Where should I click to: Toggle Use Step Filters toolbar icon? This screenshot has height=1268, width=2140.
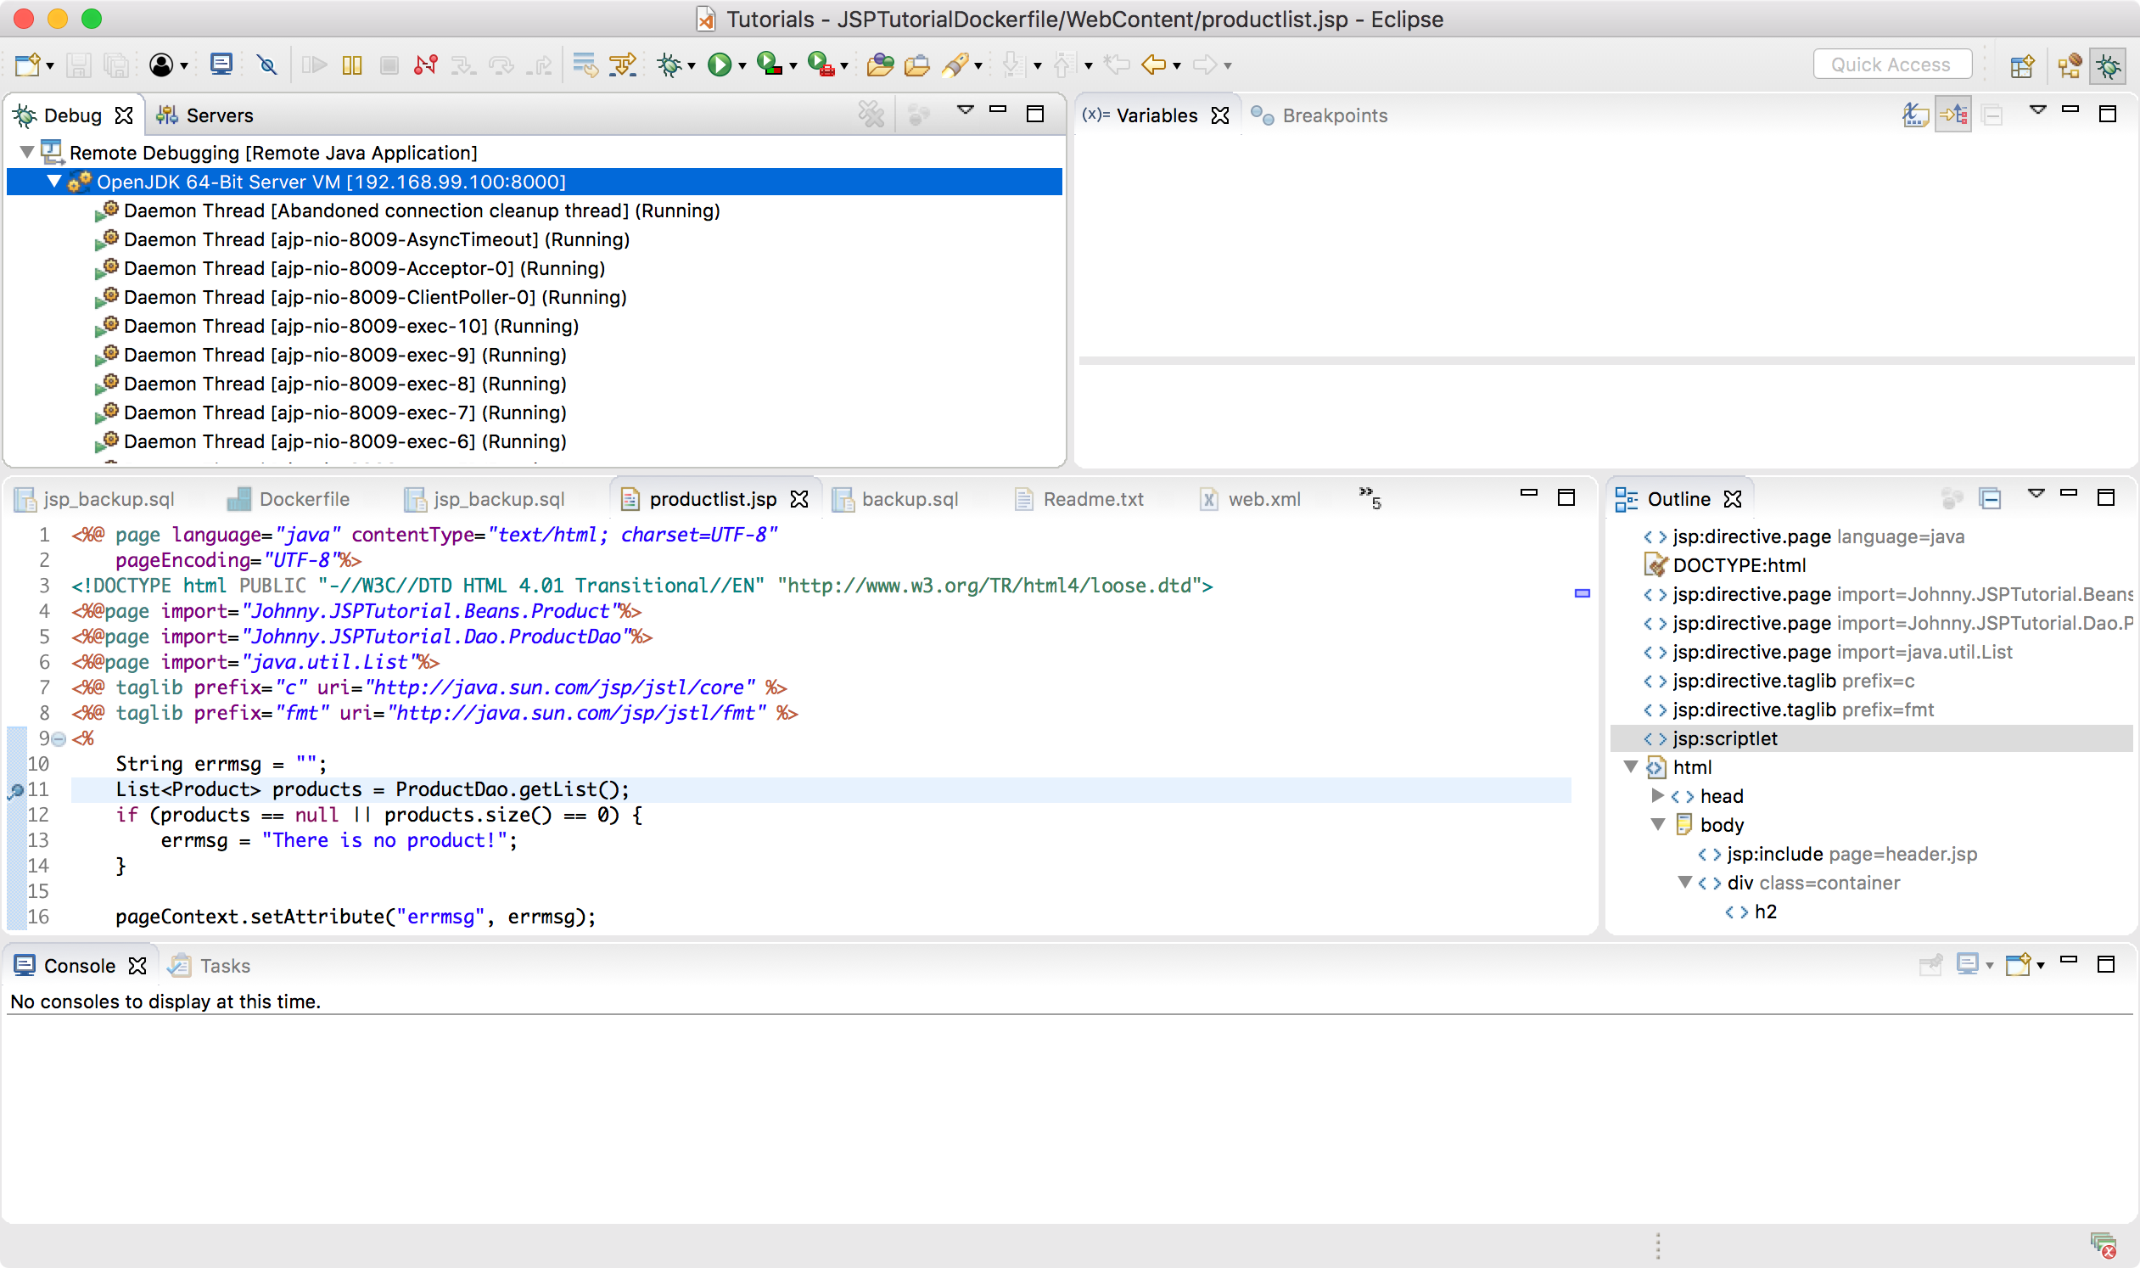(x=623, y=65)
